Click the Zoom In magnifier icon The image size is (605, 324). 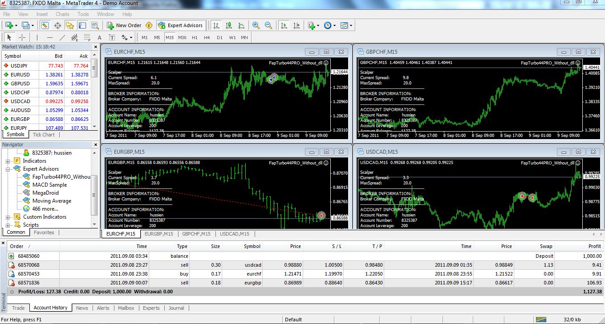256,25
